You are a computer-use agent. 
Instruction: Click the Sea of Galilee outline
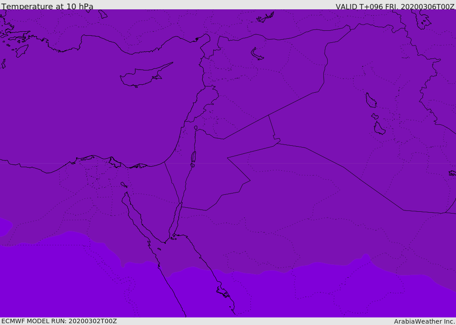coord(195,128)
